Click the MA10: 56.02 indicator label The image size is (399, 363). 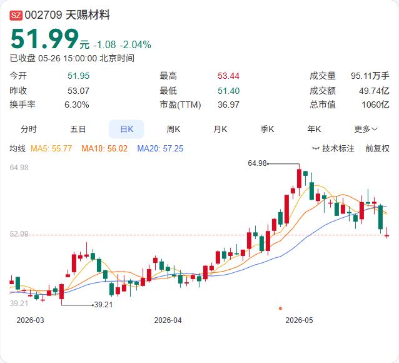[104, 148]
